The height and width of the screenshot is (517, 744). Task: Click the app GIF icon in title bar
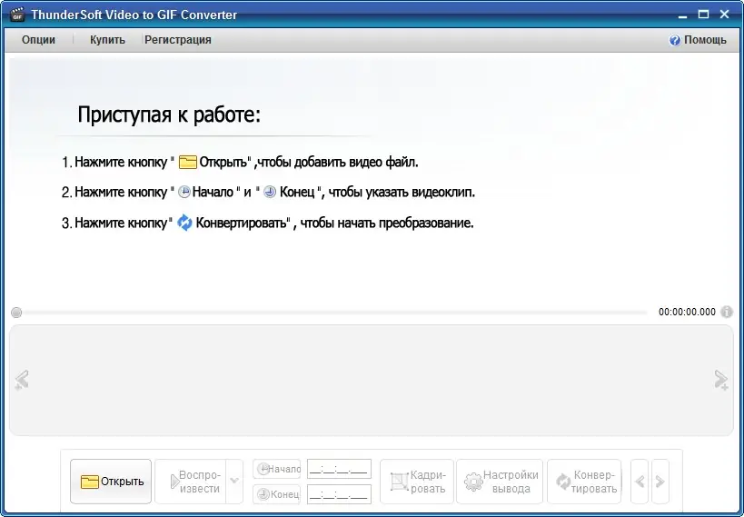point(17,15)
